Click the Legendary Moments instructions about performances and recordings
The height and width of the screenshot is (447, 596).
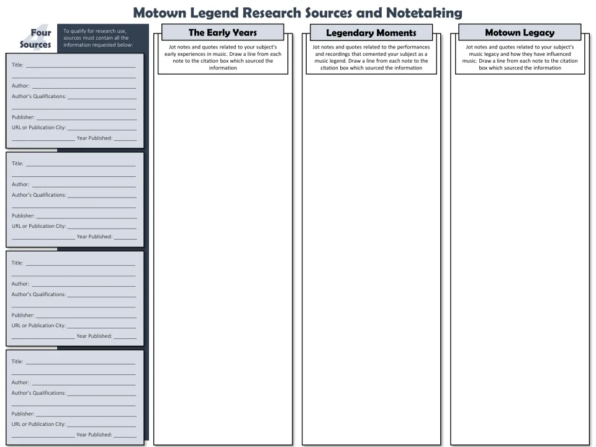point(371,57)
